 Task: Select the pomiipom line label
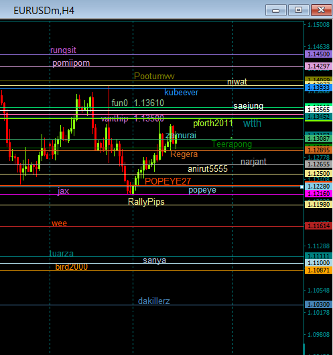click(x=71, y=63)
